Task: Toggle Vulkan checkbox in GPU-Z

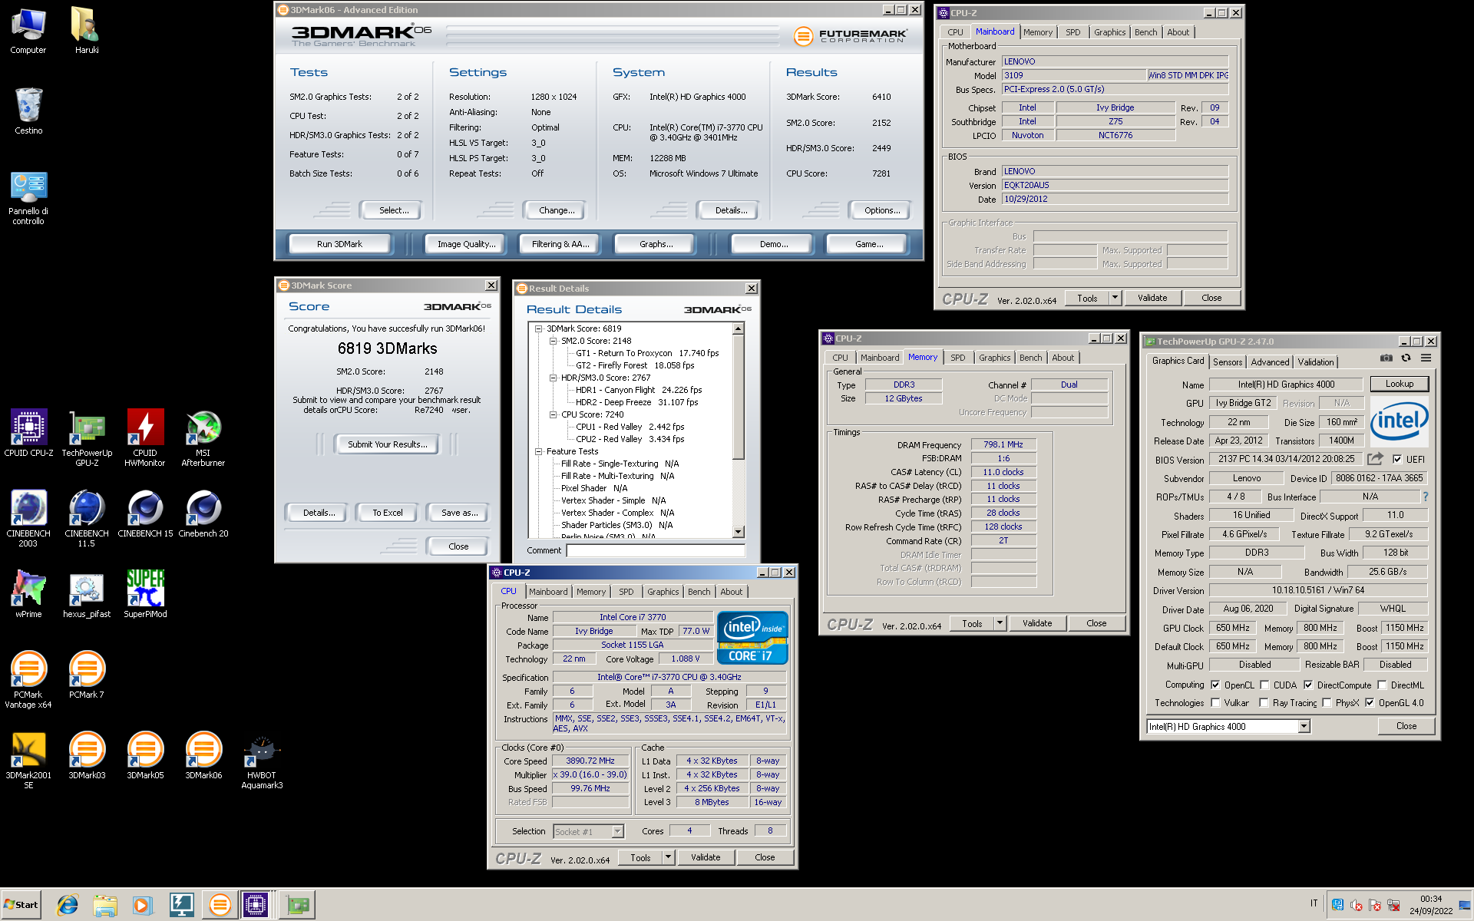Action: (x=1215, y=703)
